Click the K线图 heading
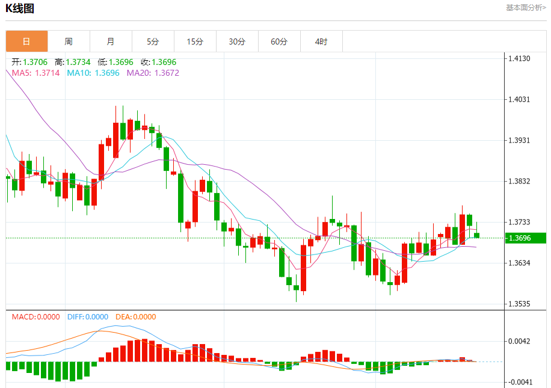This screenshot has height=388, width=551. click(20, 8)
